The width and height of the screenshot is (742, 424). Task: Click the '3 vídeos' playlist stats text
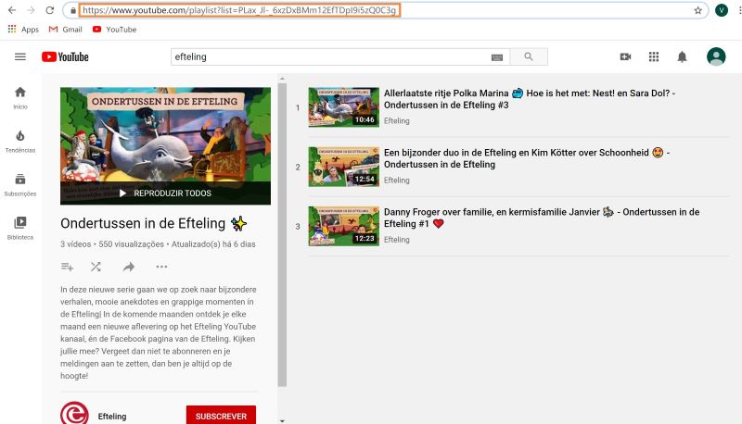click(x=158, y=244)
